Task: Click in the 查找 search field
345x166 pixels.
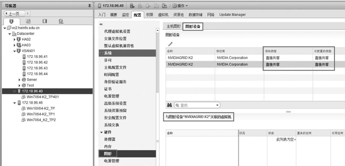Action: pyautogui.click(x=197, y=105)
